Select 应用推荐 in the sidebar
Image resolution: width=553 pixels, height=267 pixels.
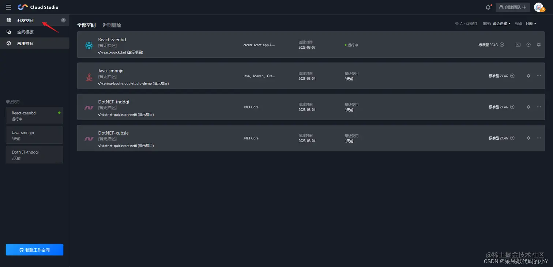(x=34, y=43)
